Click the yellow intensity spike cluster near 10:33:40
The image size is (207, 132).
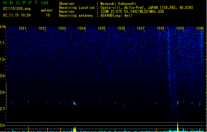(x=75, y=129)
